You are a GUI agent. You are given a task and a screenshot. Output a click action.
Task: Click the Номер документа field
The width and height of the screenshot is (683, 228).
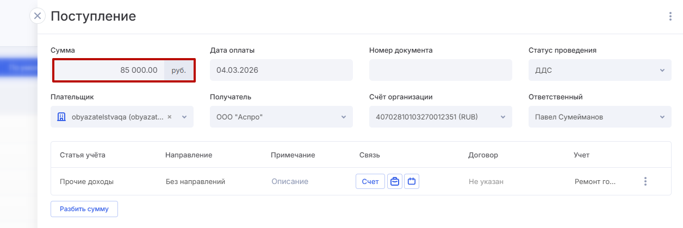pyautogui.click(x=440, y=70)
